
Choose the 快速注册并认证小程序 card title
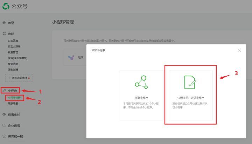click(x=191, y=98)
